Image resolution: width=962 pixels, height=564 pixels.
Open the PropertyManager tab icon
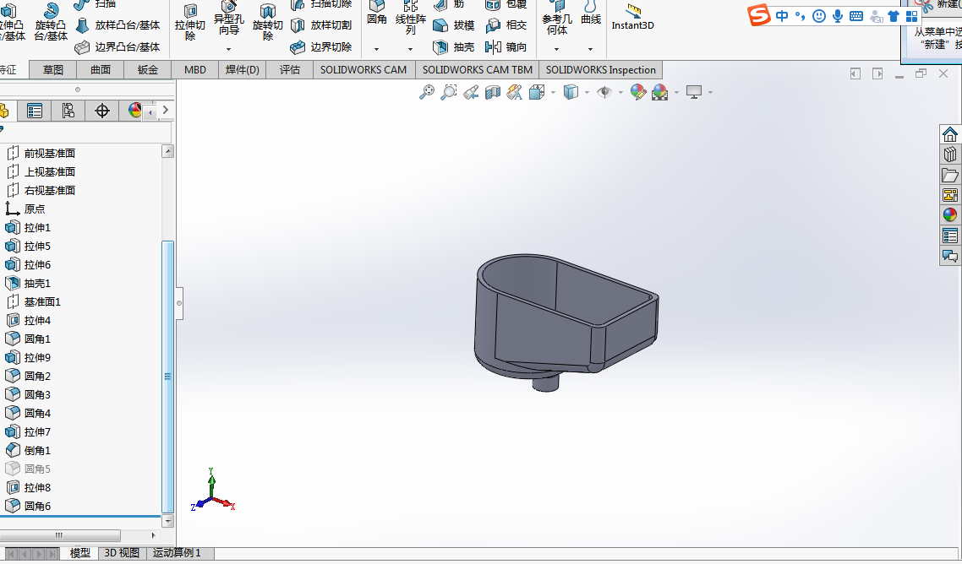point(35,111)
